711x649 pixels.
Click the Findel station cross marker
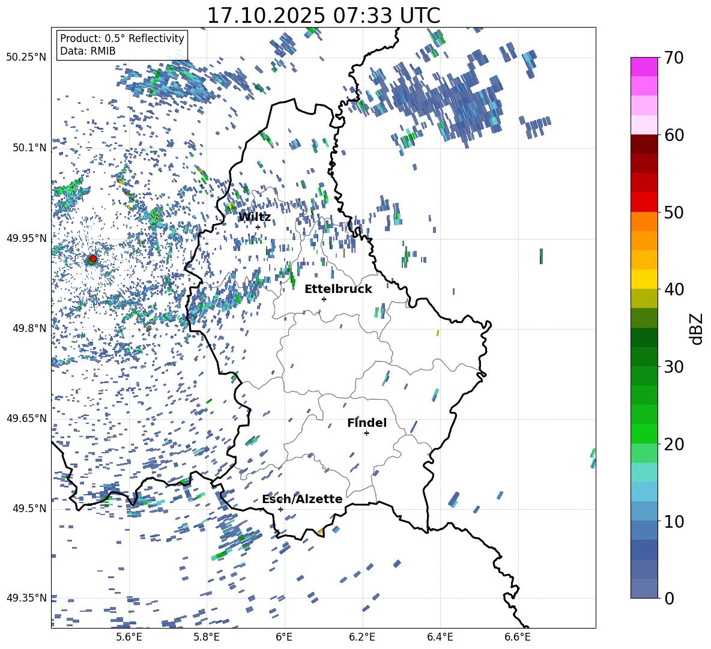(x=366, y=433)
